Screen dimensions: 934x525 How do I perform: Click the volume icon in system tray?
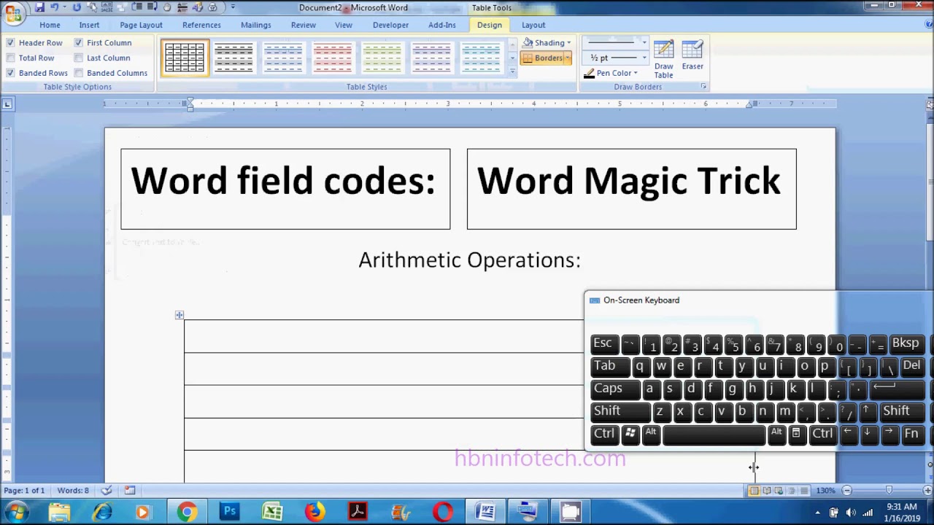(x=852, y=513)
